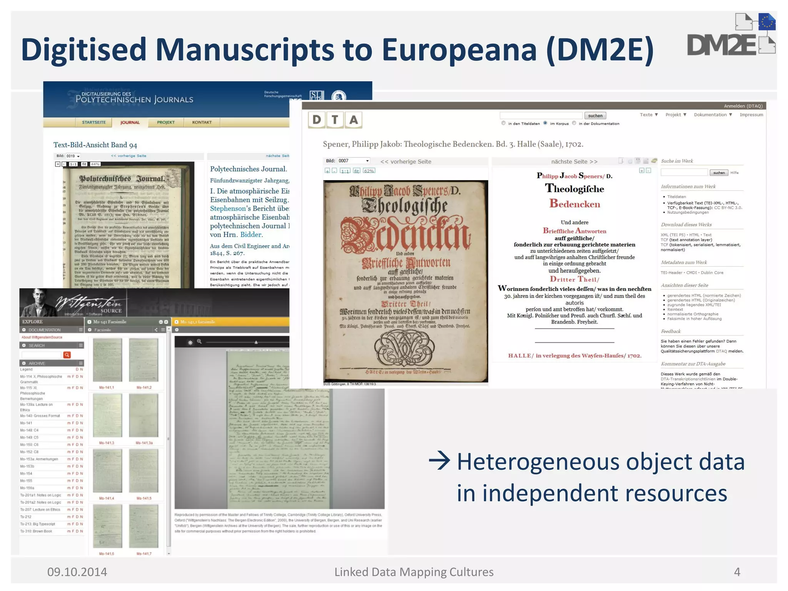Click '<< vorherige Seite' in Polytechnisches Journal
The image size is (788, 591).
(x=129, y=156)
